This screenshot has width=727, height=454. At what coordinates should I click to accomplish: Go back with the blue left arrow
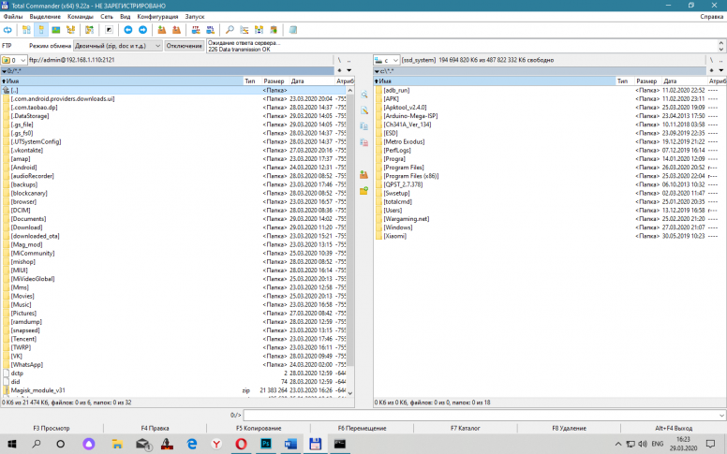click(128, 30)
